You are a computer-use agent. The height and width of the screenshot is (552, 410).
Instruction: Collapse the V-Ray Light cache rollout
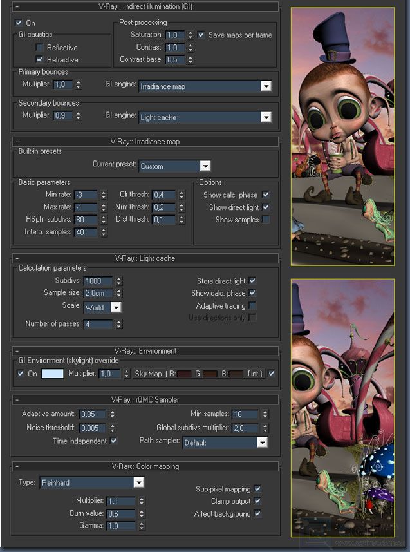coord(145,258)
